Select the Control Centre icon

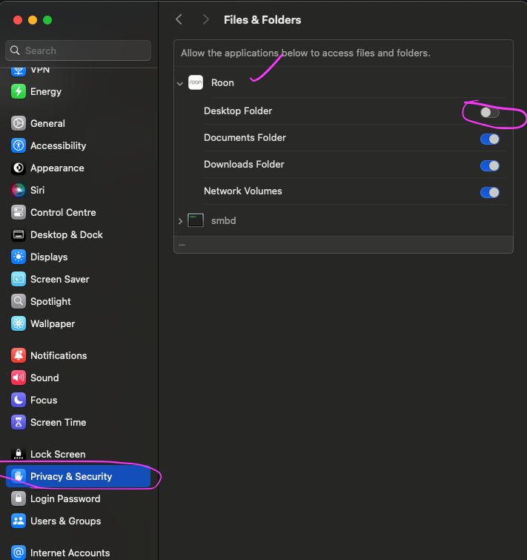tap(19, 213)
